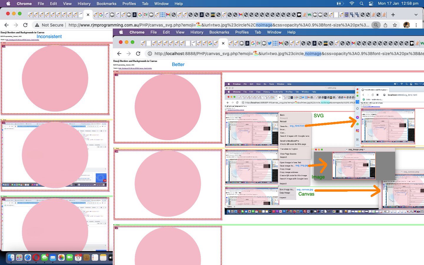This screenshot has height=265, width=424.
Task: Switch to the CW favicon tab
Action: [145, 14]
